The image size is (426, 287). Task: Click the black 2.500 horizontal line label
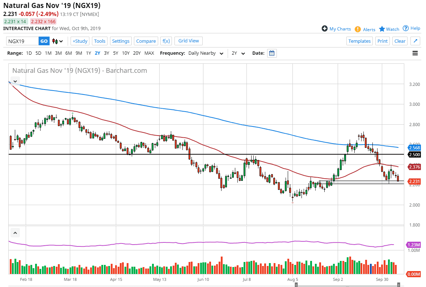[x=414, y=154]
